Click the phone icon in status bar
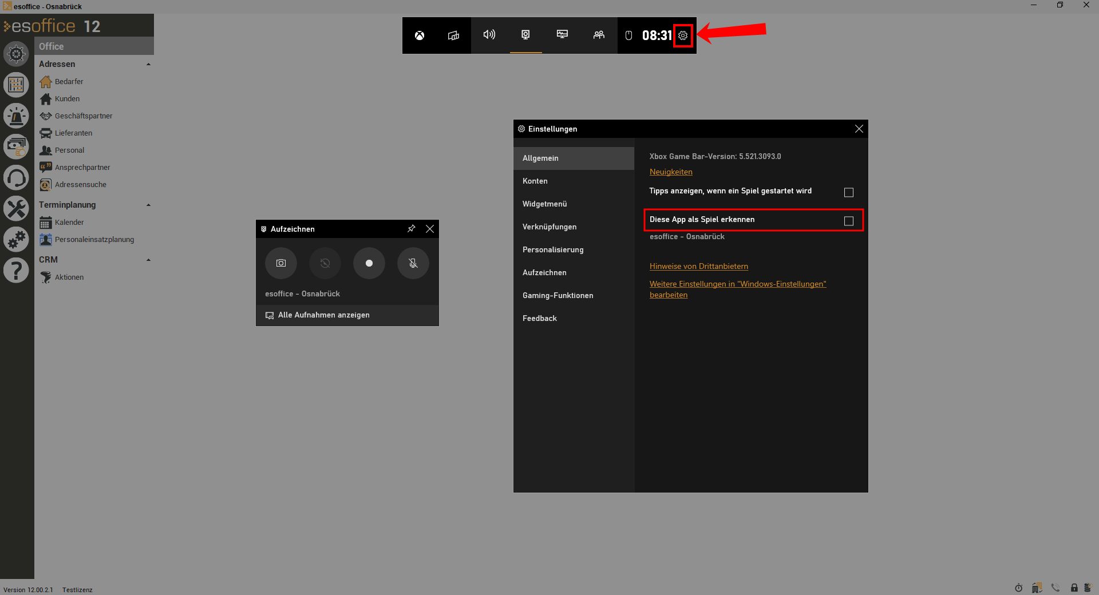1099x595 pixels. [1055, 588]
